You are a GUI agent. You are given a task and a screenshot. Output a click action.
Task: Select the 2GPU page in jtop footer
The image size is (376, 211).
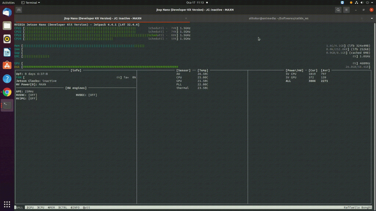pos(30,207)
